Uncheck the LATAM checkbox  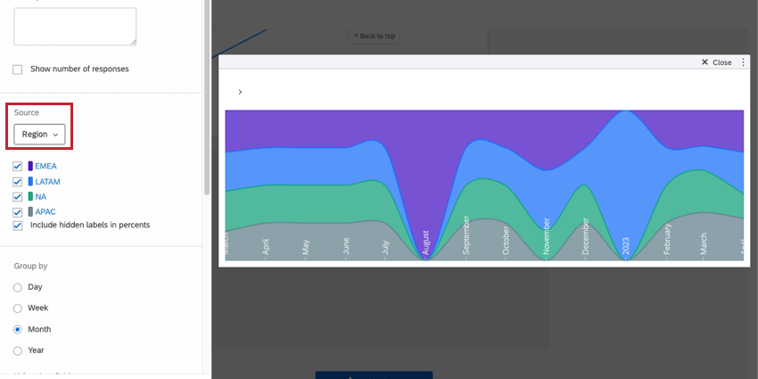pos(18,182)
